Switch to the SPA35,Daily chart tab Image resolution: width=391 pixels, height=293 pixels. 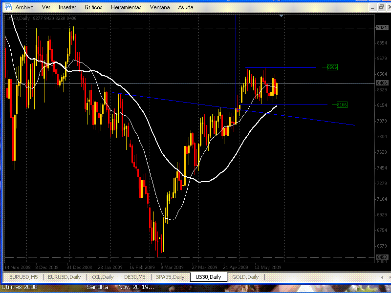170,277
